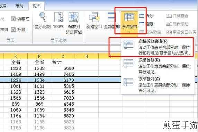Select column G header

[x=63, y=56]
